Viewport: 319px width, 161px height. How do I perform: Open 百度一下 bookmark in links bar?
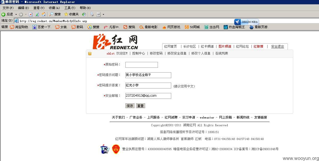[42, 27]
